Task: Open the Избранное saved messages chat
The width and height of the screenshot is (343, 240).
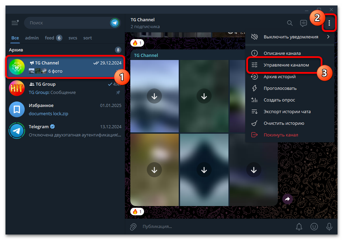Action: point(65,109)
